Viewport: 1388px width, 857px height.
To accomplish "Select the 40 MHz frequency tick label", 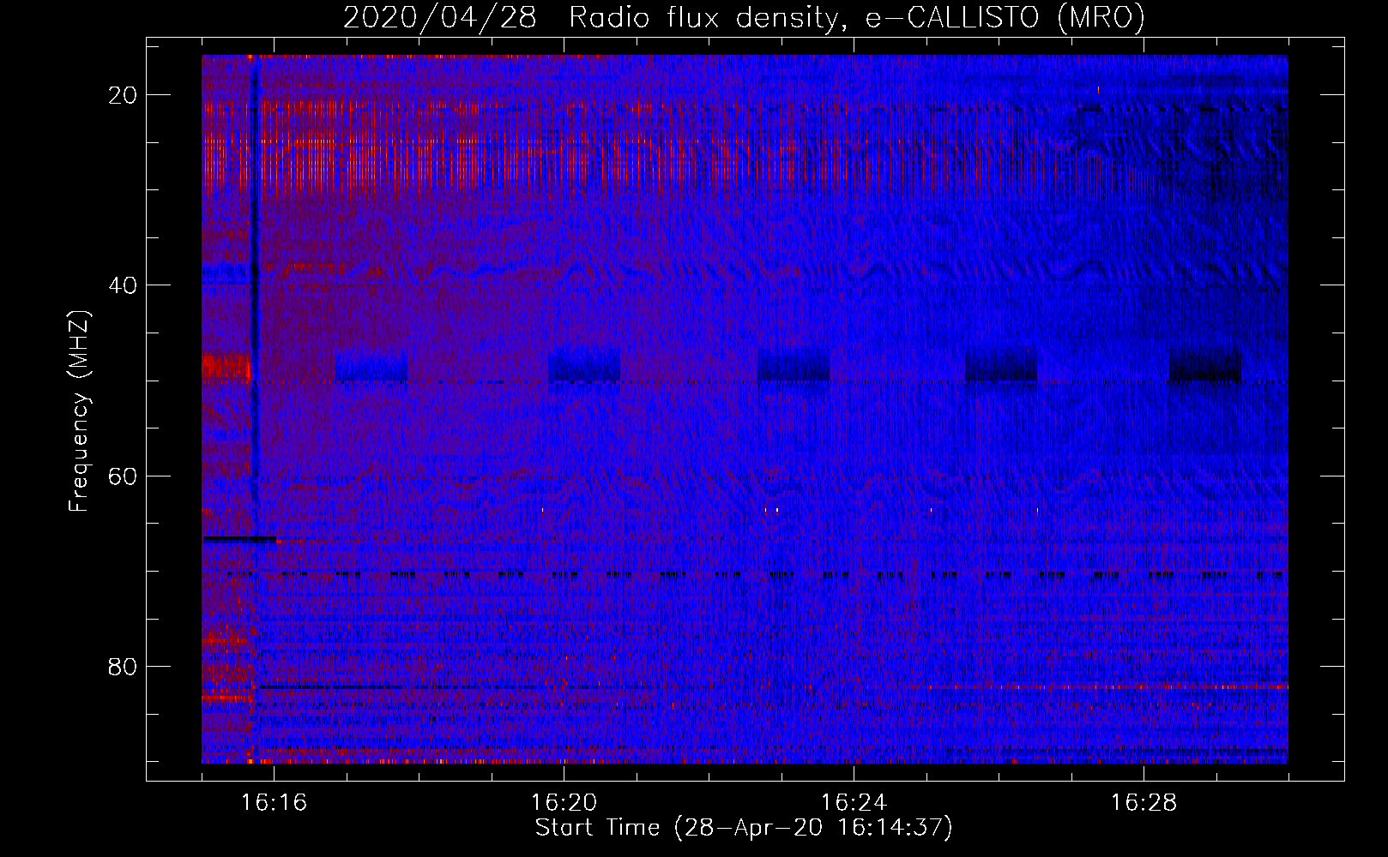I will (x=124, y=285).
